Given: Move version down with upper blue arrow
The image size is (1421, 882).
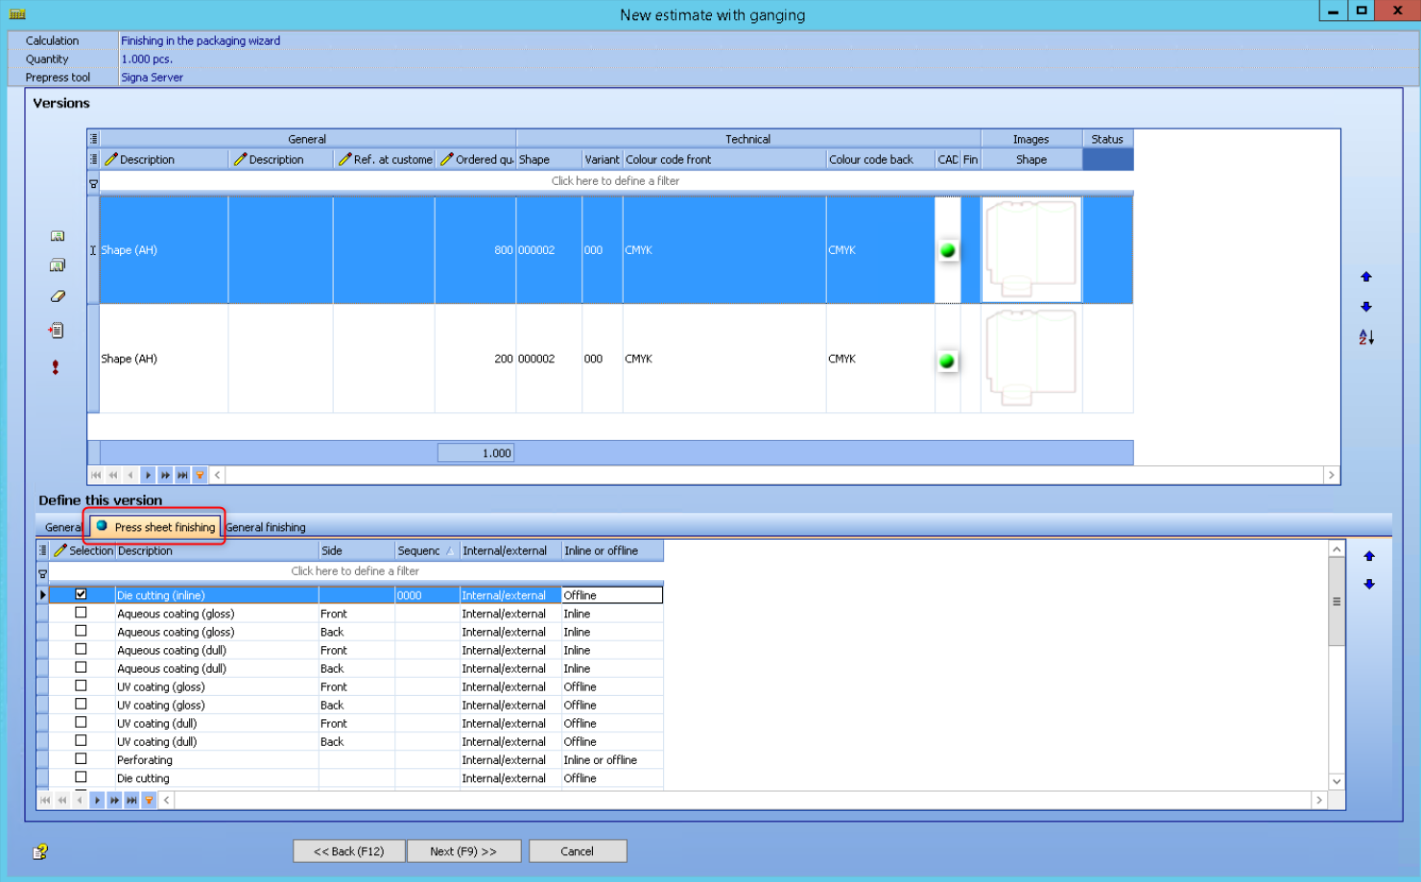Looking at the screenshot, I should (x=1366, y=307).
